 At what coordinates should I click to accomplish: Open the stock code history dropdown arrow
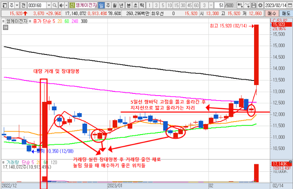tap(49, 5)
